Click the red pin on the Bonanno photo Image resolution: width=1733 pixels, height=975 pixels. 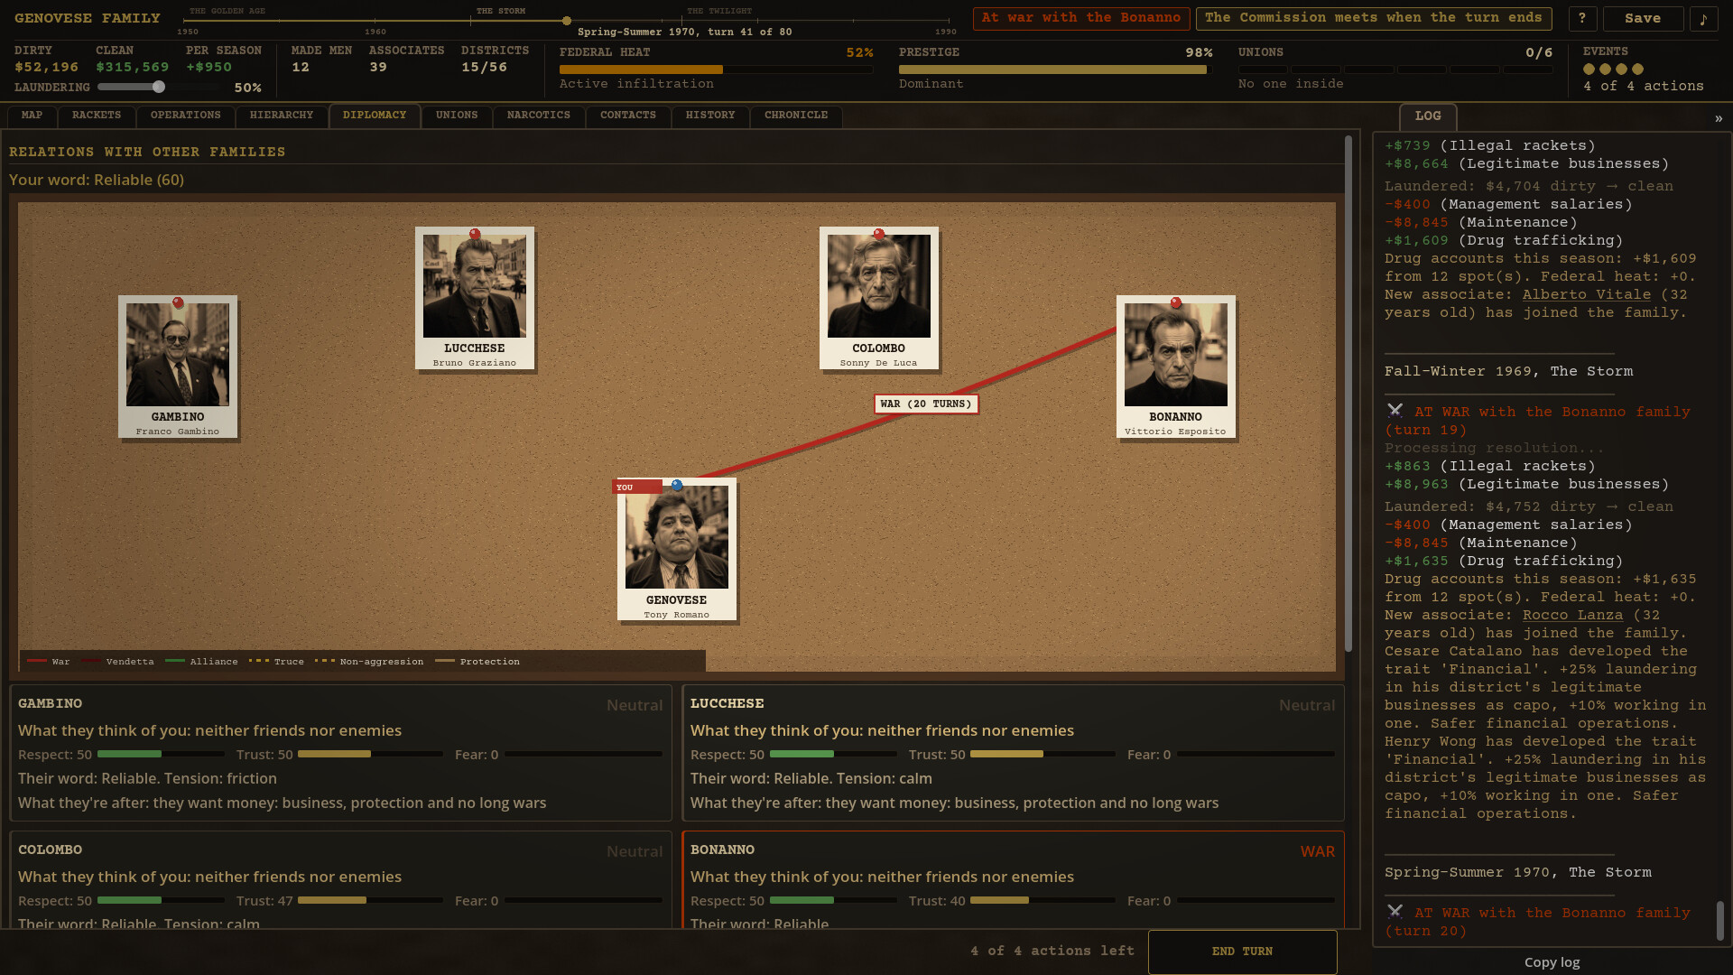tap(1175, 302)
